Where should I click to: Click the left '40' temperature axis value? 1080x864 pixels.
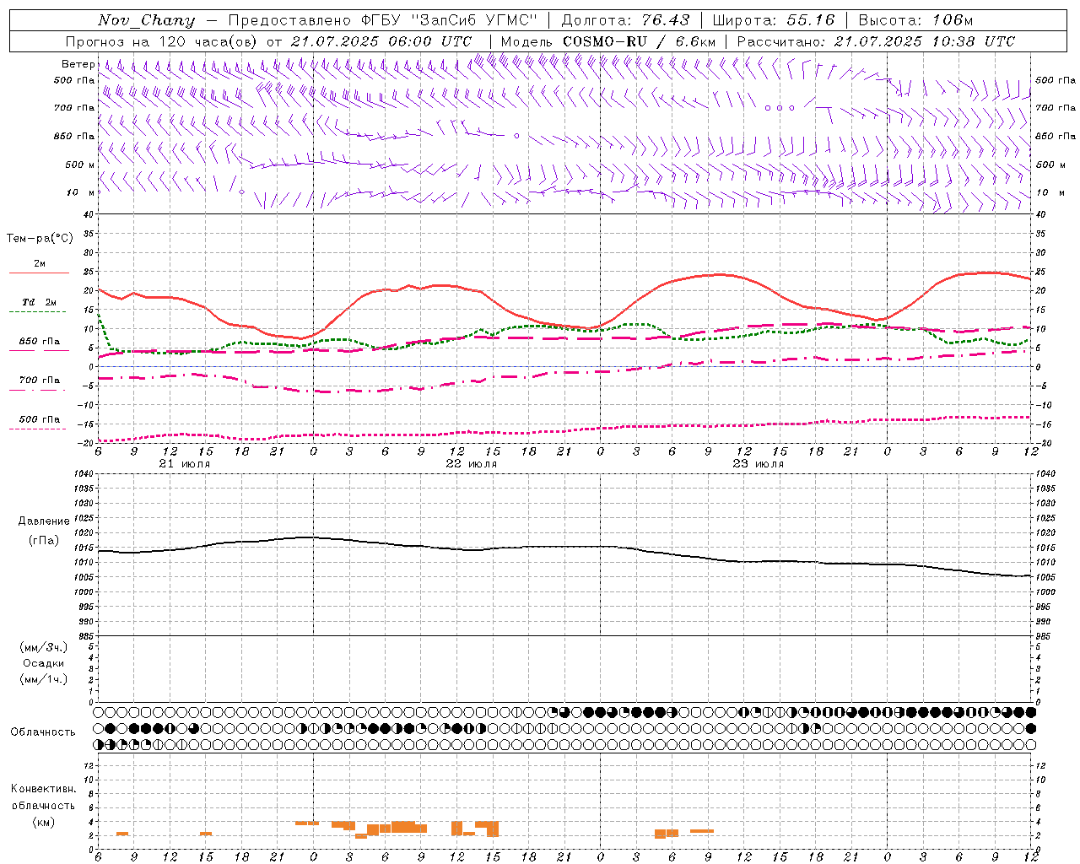(89, 214)
